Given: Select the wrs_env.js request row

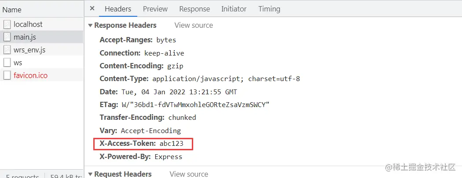Looking at the screenshot, I should [29, 50].
